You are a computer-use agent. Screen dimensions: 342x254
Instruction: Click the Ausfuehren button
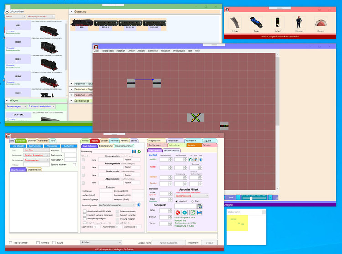click(69, 146)
